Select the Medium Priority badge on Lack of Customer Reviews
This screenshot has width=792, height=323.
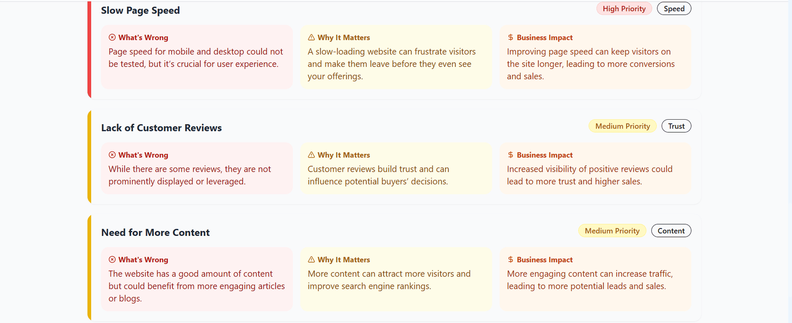point(622,126)
